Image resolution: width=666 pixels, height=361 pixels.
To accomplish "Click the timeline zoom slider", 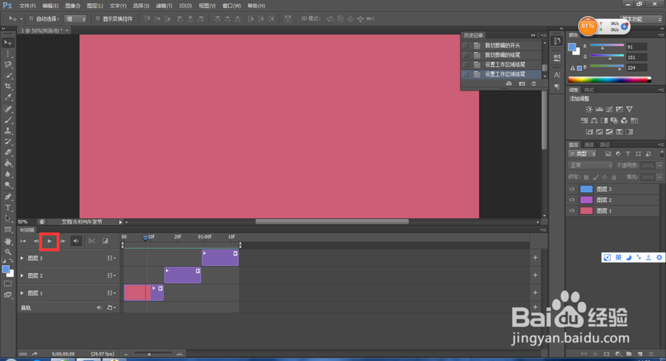I will pos(153,354).
